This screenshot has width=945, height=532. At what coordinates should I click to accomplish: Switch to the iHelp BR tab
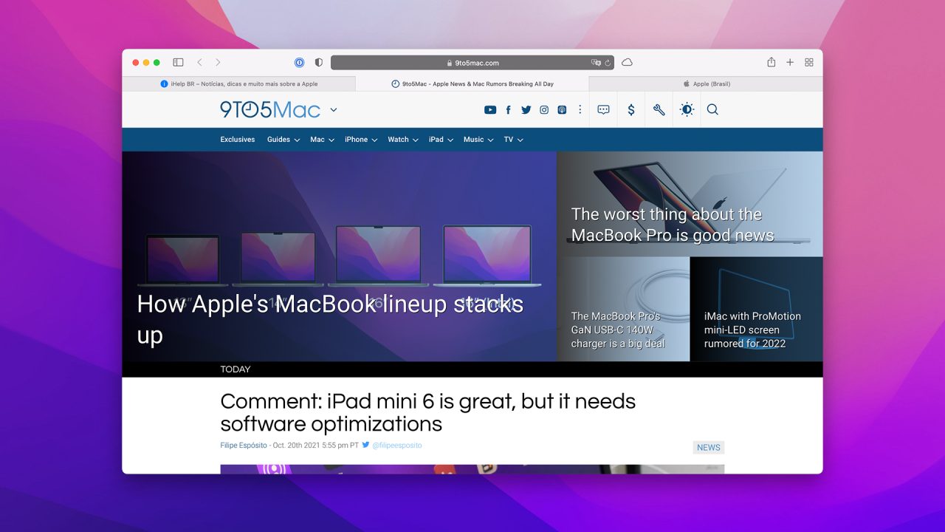(238, 84)
